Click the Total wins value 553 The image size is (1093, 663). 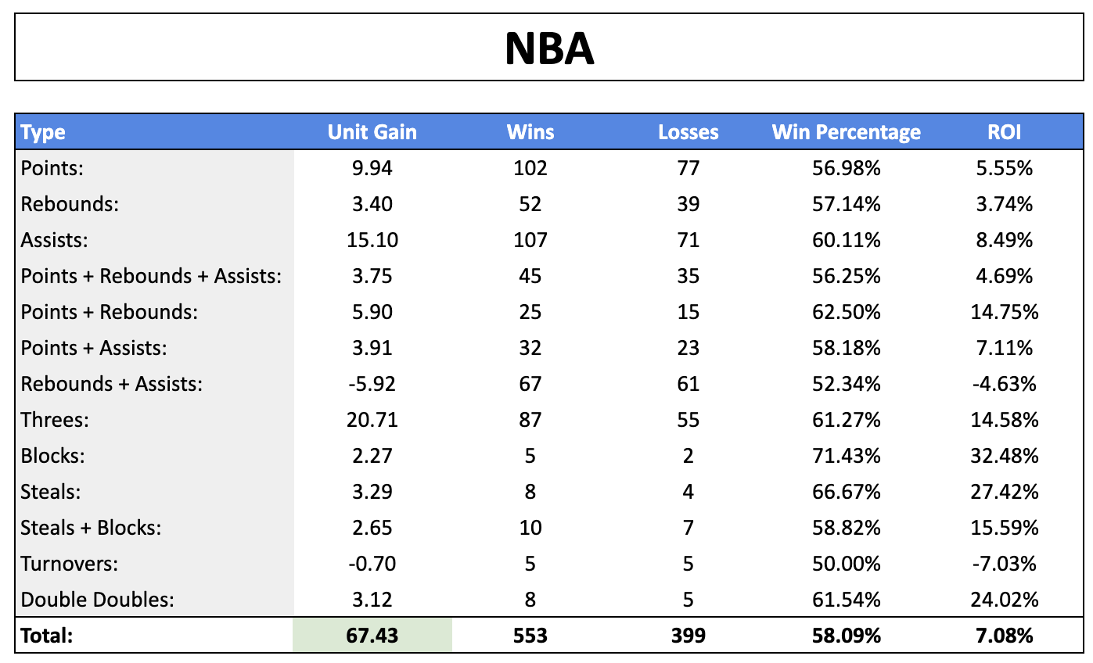point(530,636)
